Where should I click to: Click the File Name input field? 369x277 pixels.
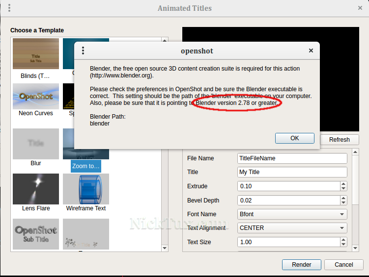click(292, 158)
